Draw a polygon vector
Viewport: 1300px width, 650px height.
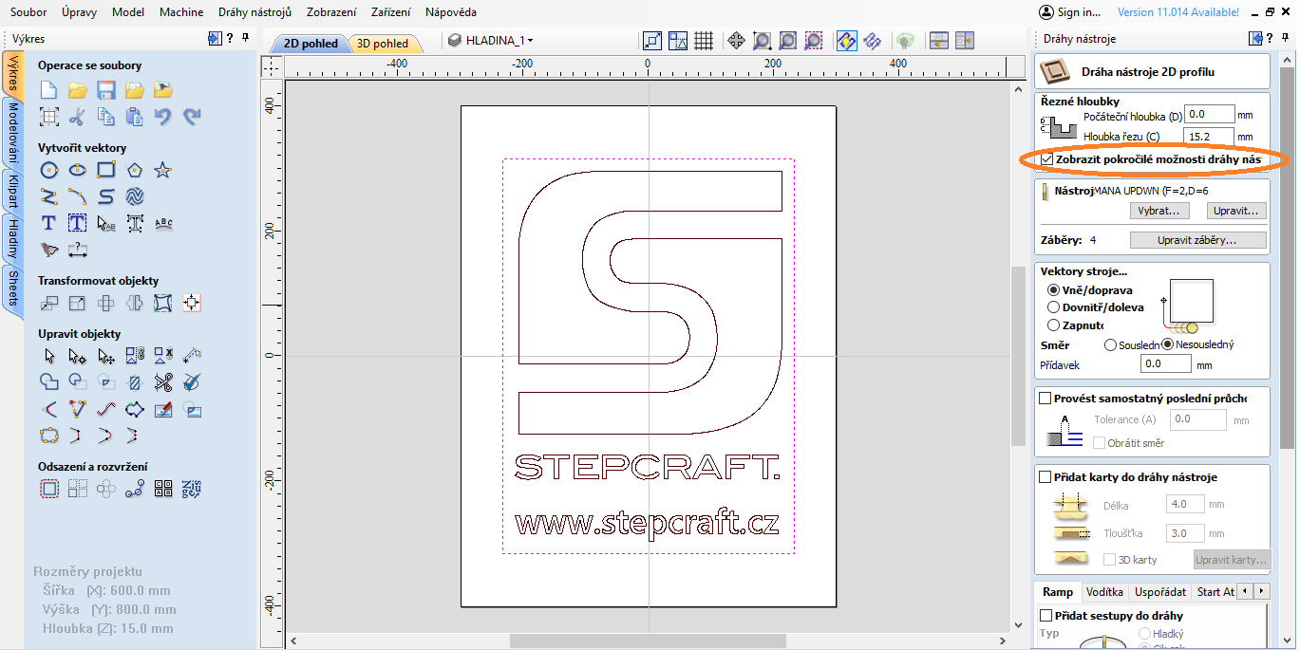[135, 170]
